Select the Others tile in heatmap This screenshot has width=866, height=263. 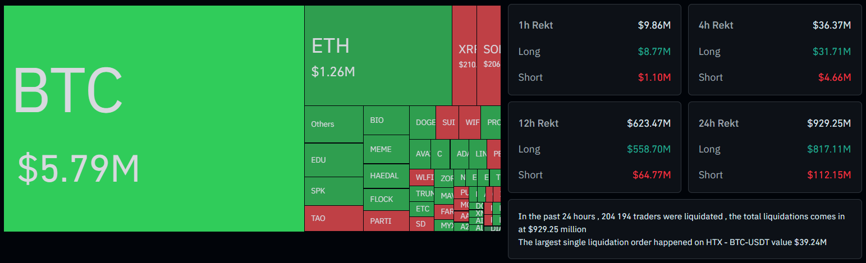tap(333, 124)
